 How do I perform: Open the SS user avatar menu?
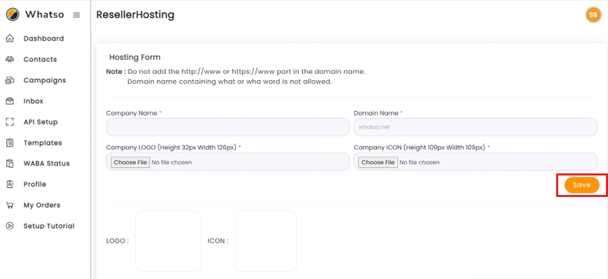click(593, 14)
